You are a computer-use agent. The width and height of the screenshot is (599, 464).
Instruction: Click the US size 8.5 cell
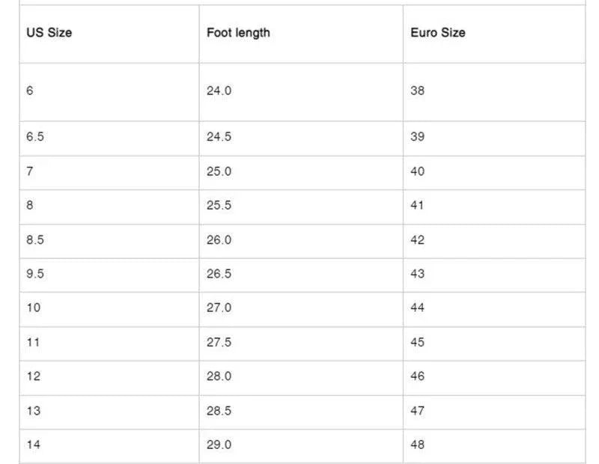[37, 239]
